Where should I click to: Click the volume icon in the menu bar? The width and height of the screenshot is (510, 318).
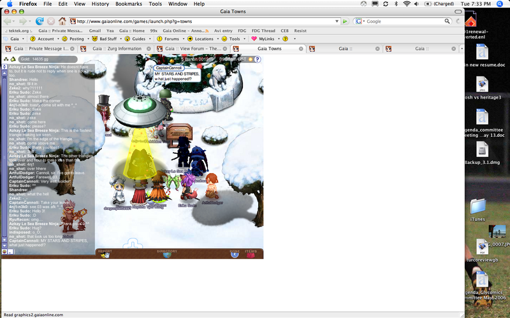coord(416,4)
